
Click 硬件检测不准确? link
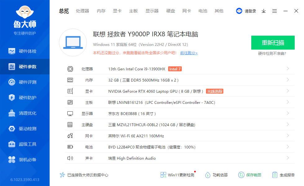[x=272, y=53]
